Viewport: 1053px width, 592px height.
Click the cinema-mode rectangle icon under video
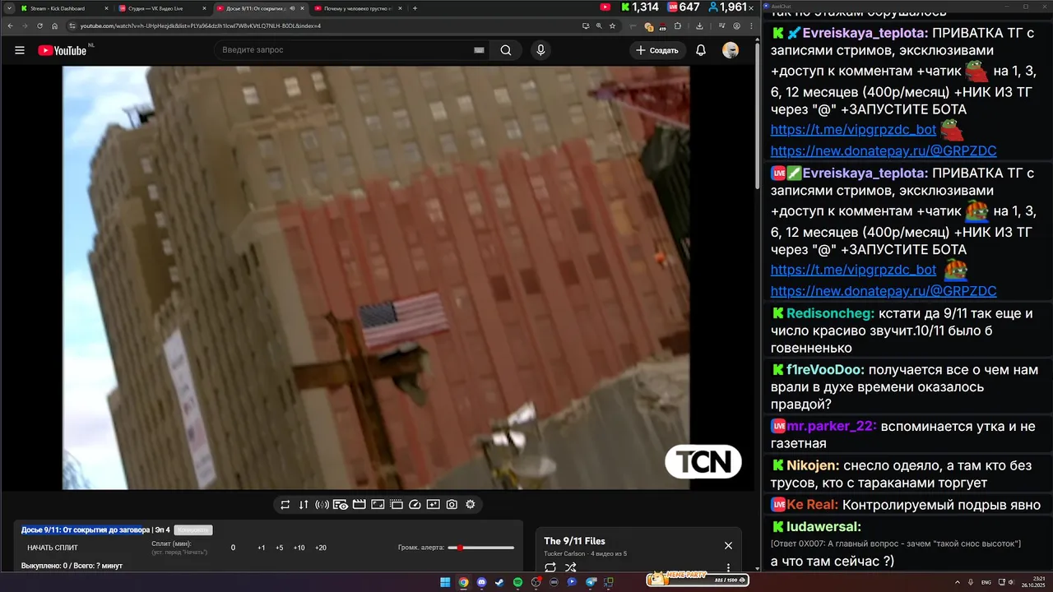[x=378, y=505]
